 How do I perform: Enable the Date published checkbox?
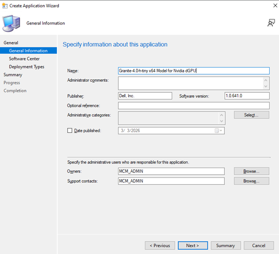click(70, 131)
